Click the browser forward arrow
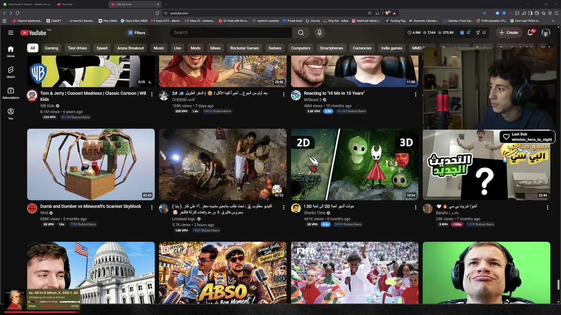The width and height of the screenshot is (561, 315). coord(11,13)
